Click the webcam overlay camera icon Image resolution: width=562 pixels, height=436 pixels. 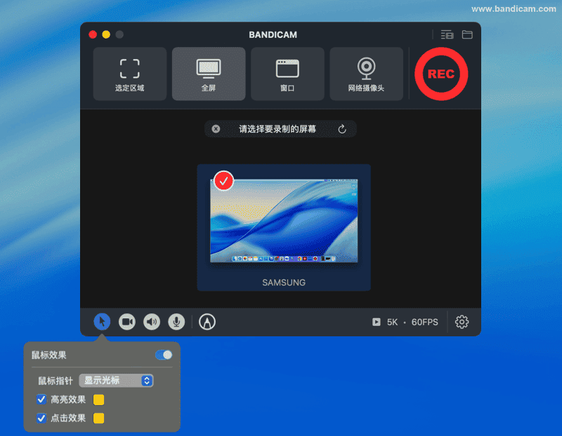pyautogui.click(x=127, y=322)
